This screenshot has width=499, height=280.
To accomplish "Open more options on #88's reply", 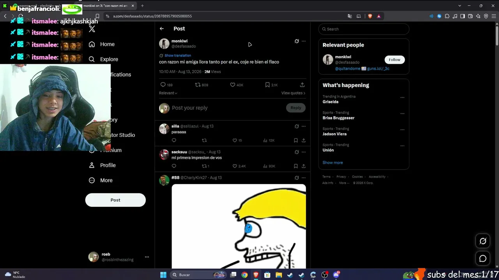I will 304,178.
